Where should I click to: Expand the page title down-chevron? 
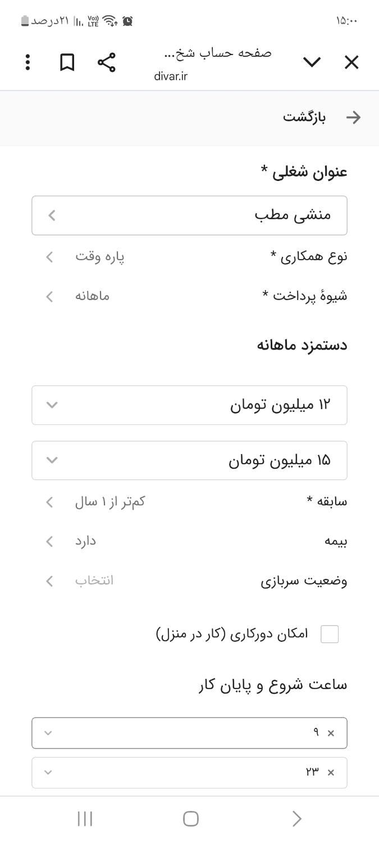click(x=312, y=62)
